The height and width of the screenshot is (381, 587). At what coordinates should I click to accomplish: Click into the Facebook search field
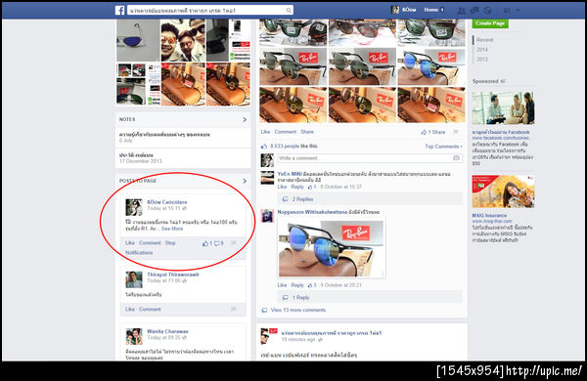[210, 10]
